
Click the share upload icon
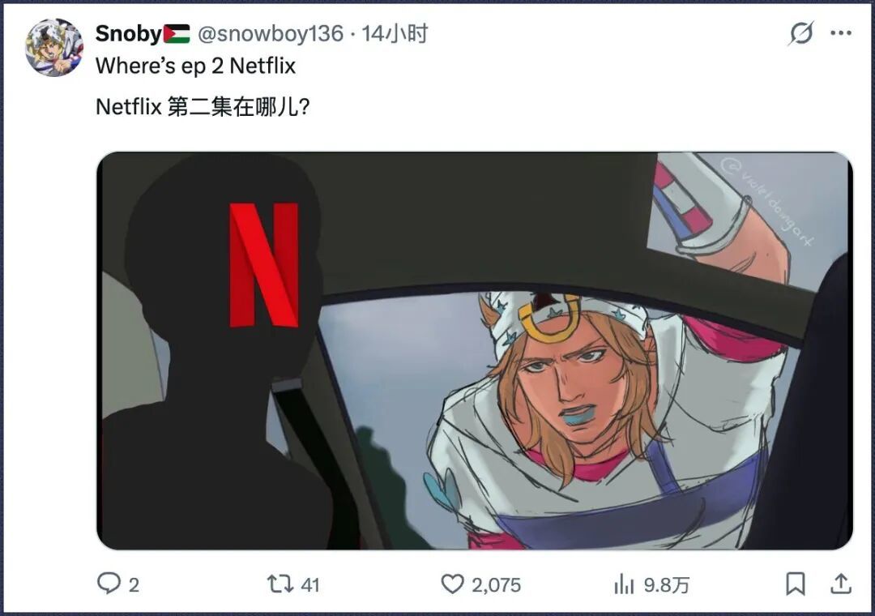coord(840,584)
